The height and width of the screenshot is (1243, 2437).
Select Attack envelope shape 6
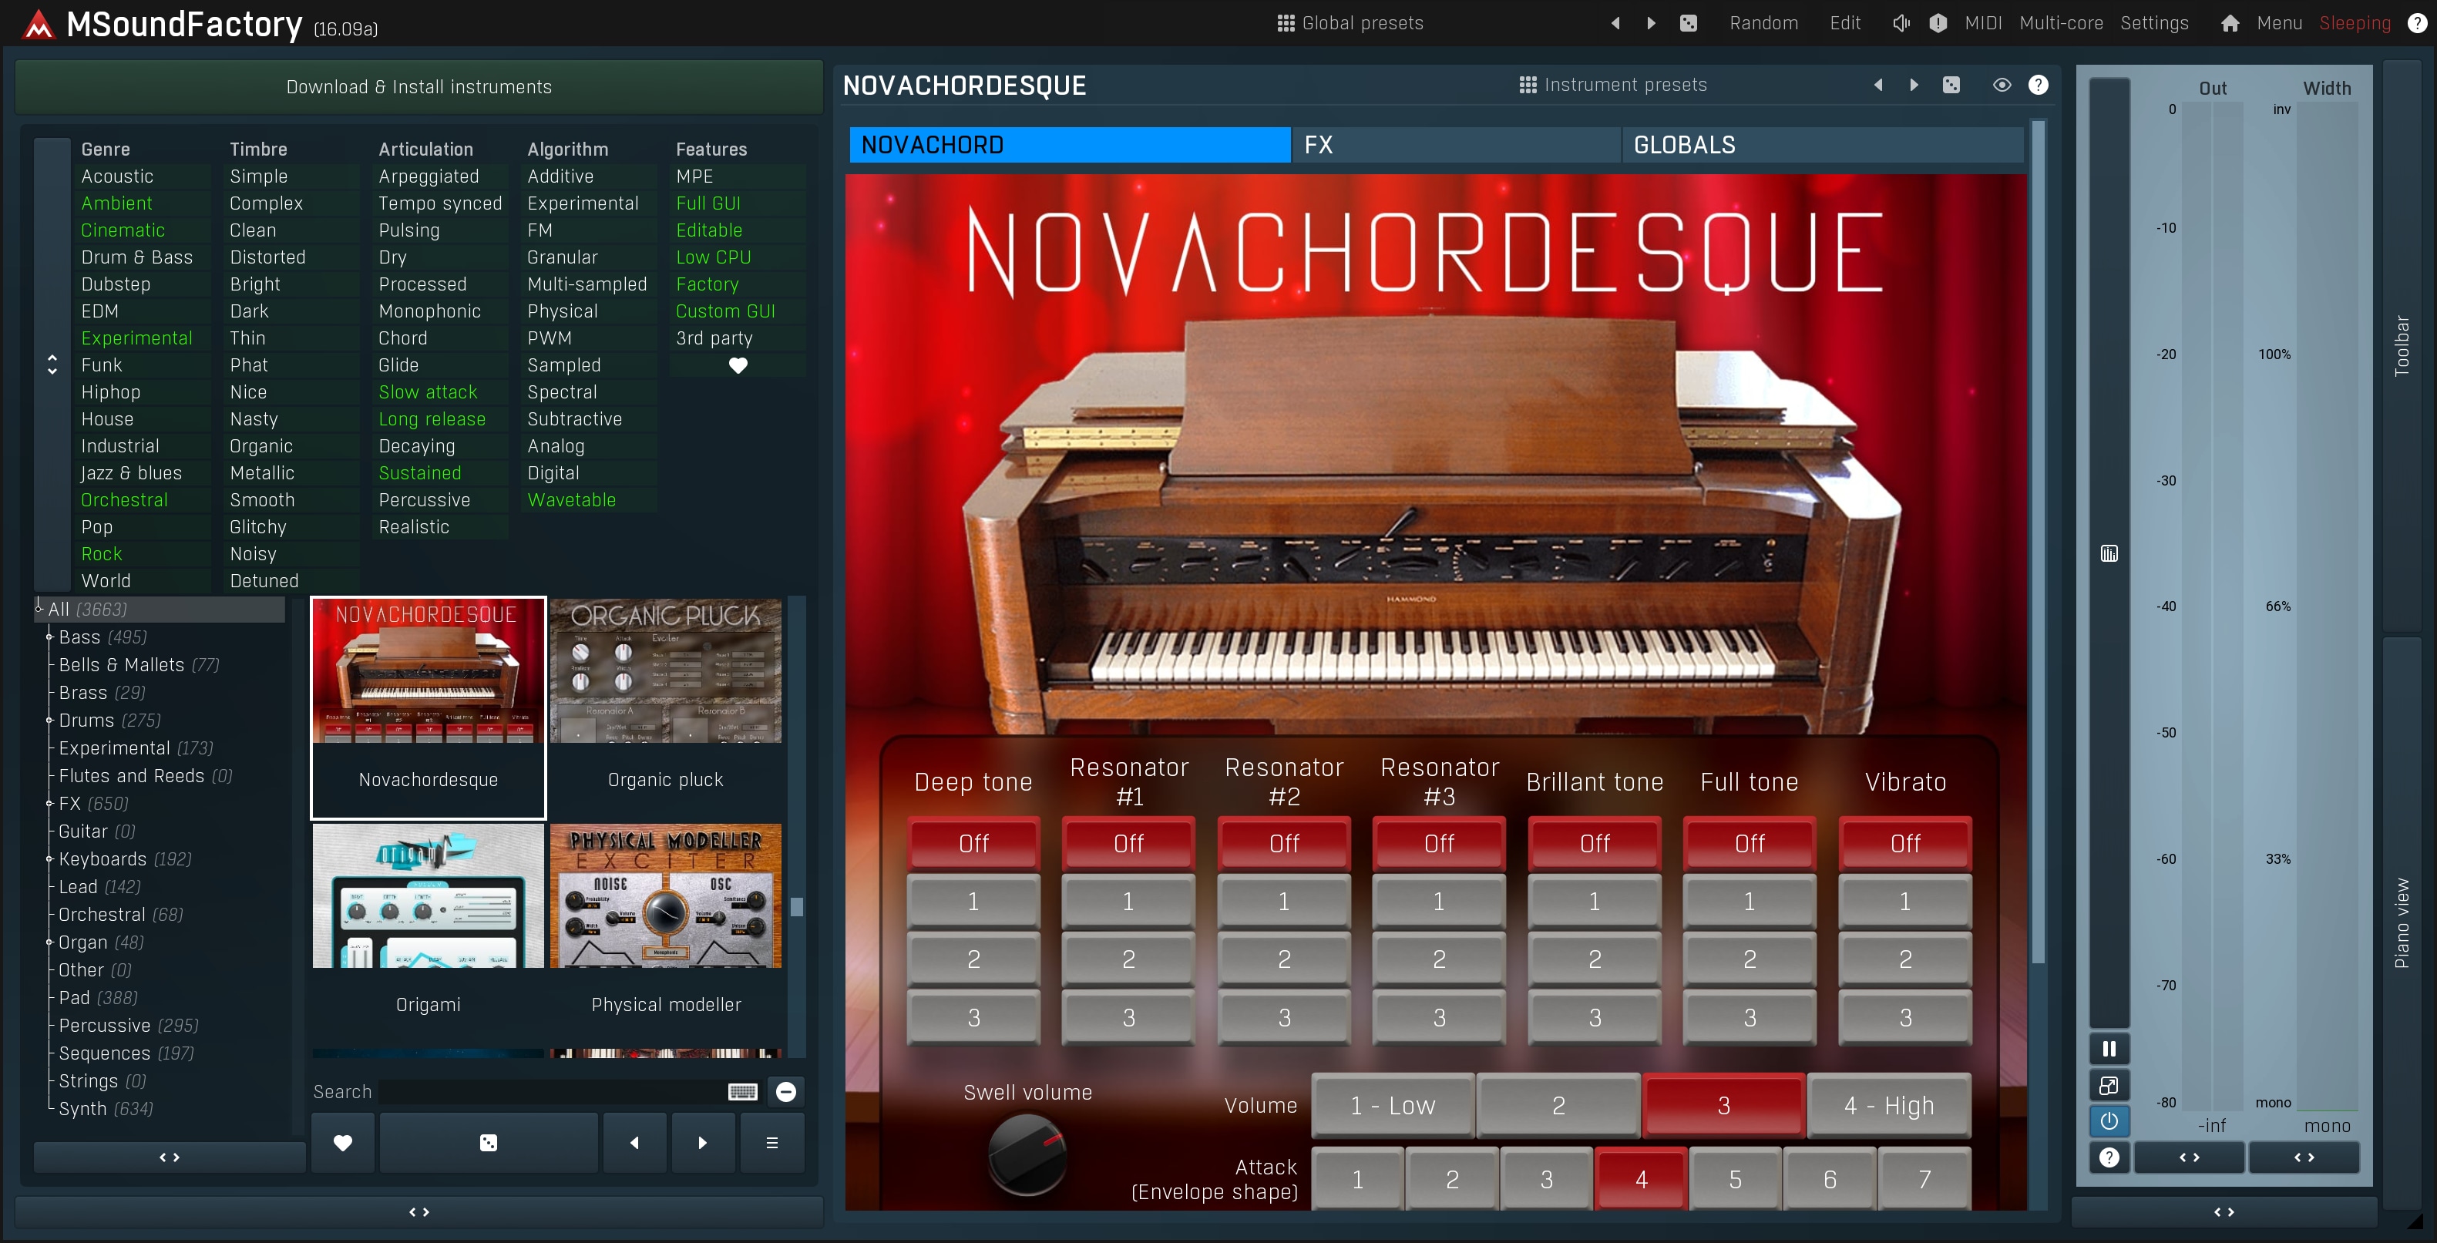click(x=1830, y=1179)
